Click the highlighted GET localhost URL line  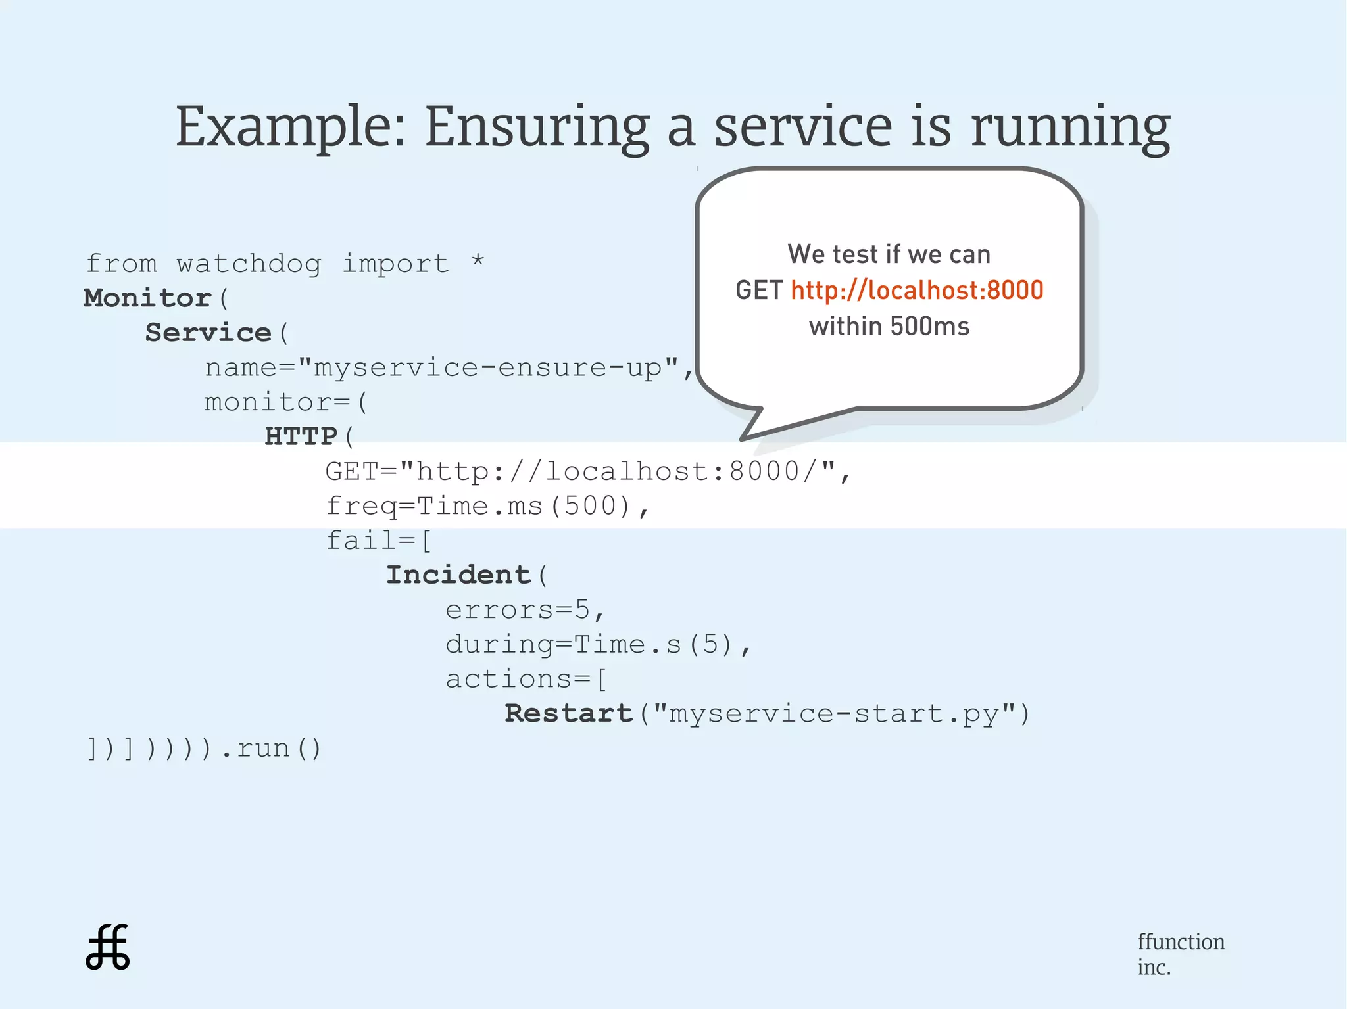click(x=588, y=471)
